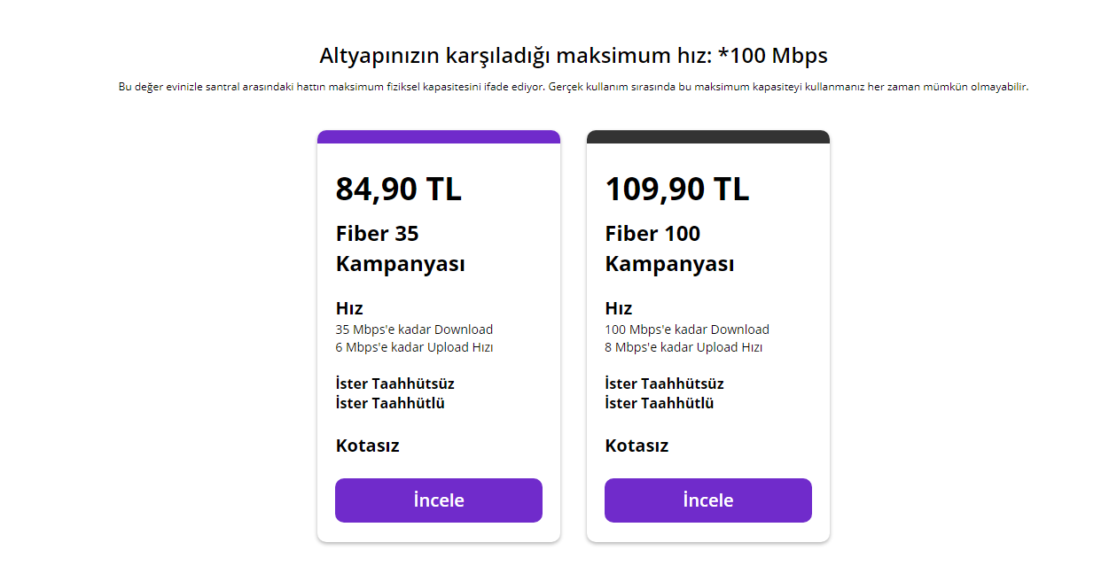Click the 100 Mbps'e kadar Download line

point(687,330)
